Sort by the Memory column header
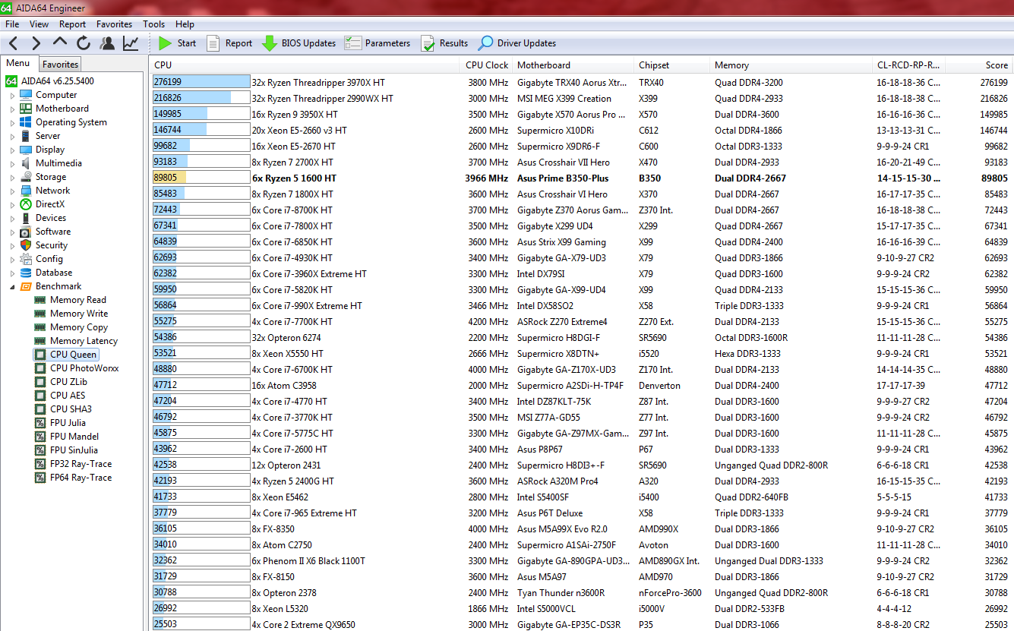The width and height of the screenshot is (1014, 631). 790,65
